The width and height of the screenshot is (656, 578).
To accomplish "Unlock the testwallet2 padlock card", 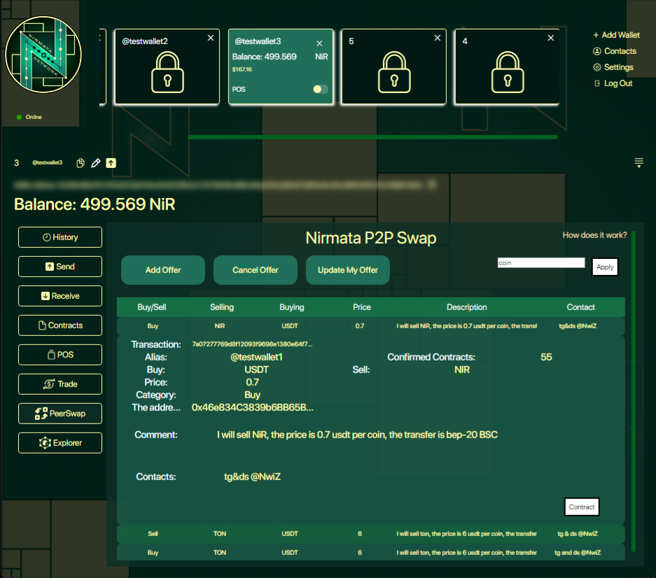I will 167,72.
